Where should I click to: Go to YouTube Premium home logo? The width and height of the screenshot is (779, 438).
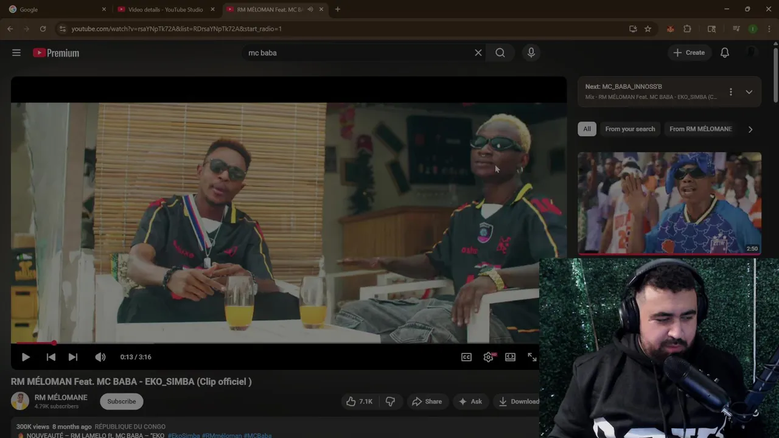pyautogui.click(x=56, y=53)
